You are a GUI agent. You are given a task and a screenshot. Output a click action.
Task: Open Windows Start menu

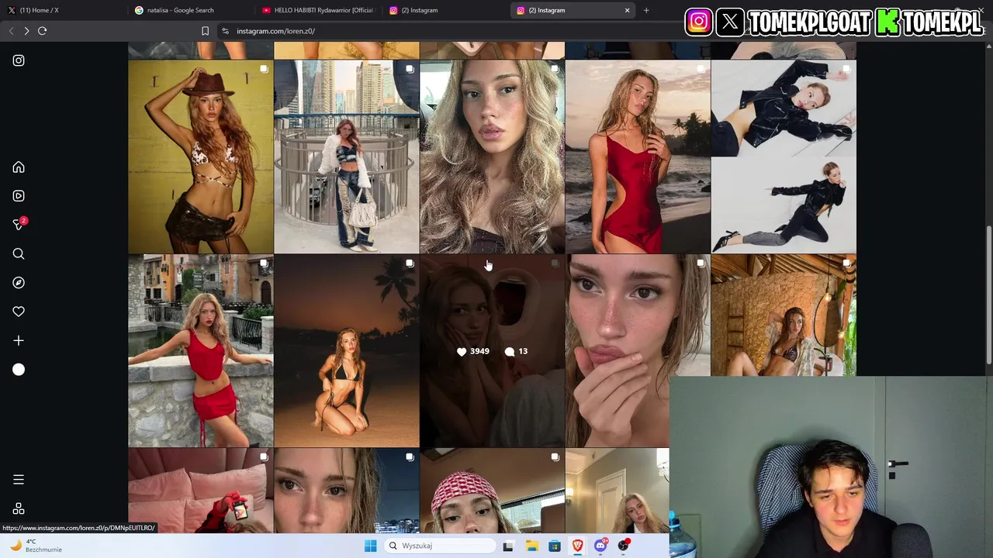[371, 546]
